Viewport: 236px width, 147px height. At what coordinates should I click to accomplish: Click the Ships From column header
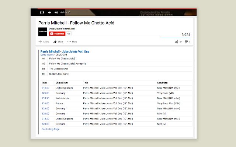[62, 83]
